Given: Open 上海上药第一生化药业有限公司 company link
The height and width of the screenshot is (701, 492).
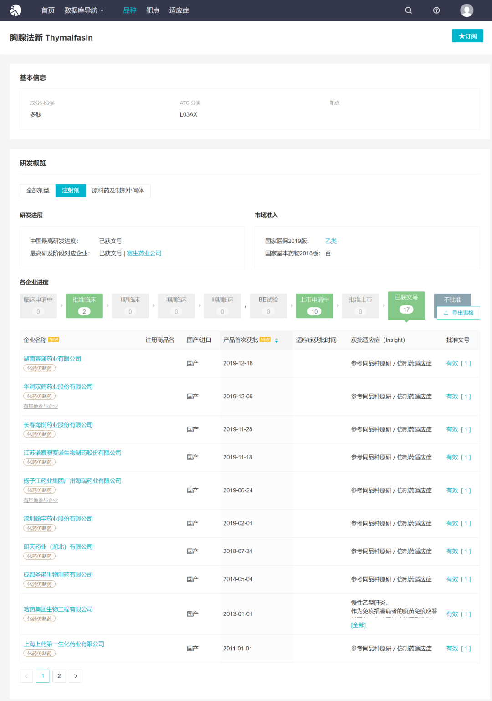Looking at the screenshot, I should point(64,644).
